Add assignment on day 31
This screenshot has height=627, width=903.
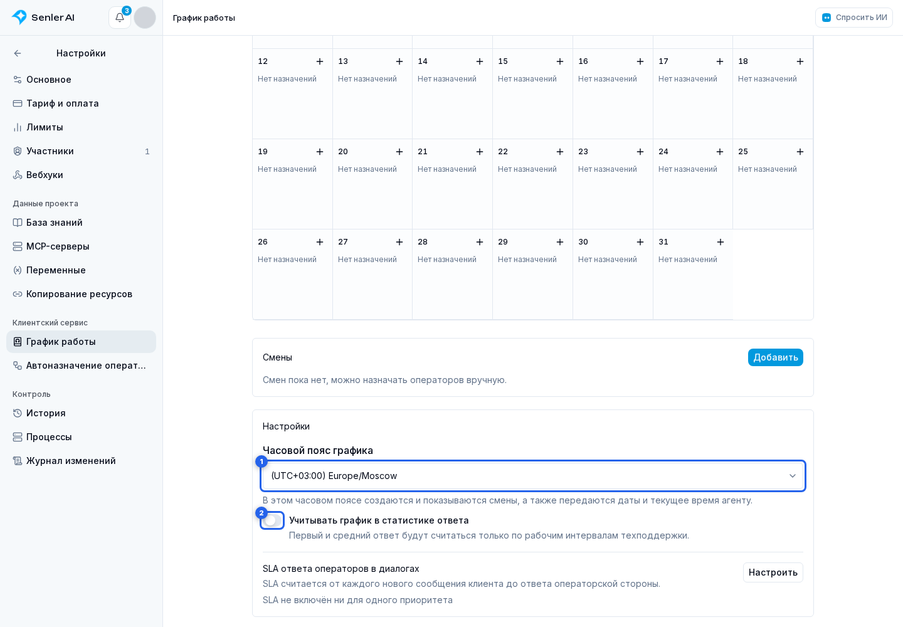pos(721,242)
